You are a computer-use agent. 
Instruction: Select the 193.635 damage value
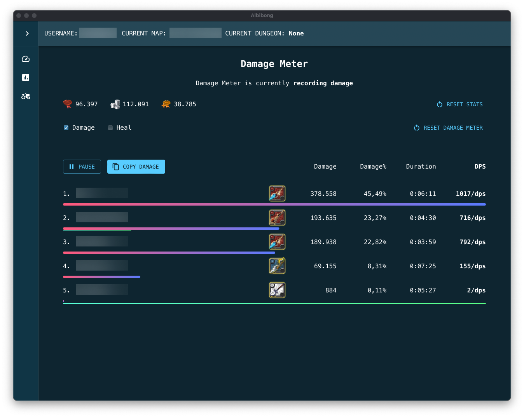(323, 218)
